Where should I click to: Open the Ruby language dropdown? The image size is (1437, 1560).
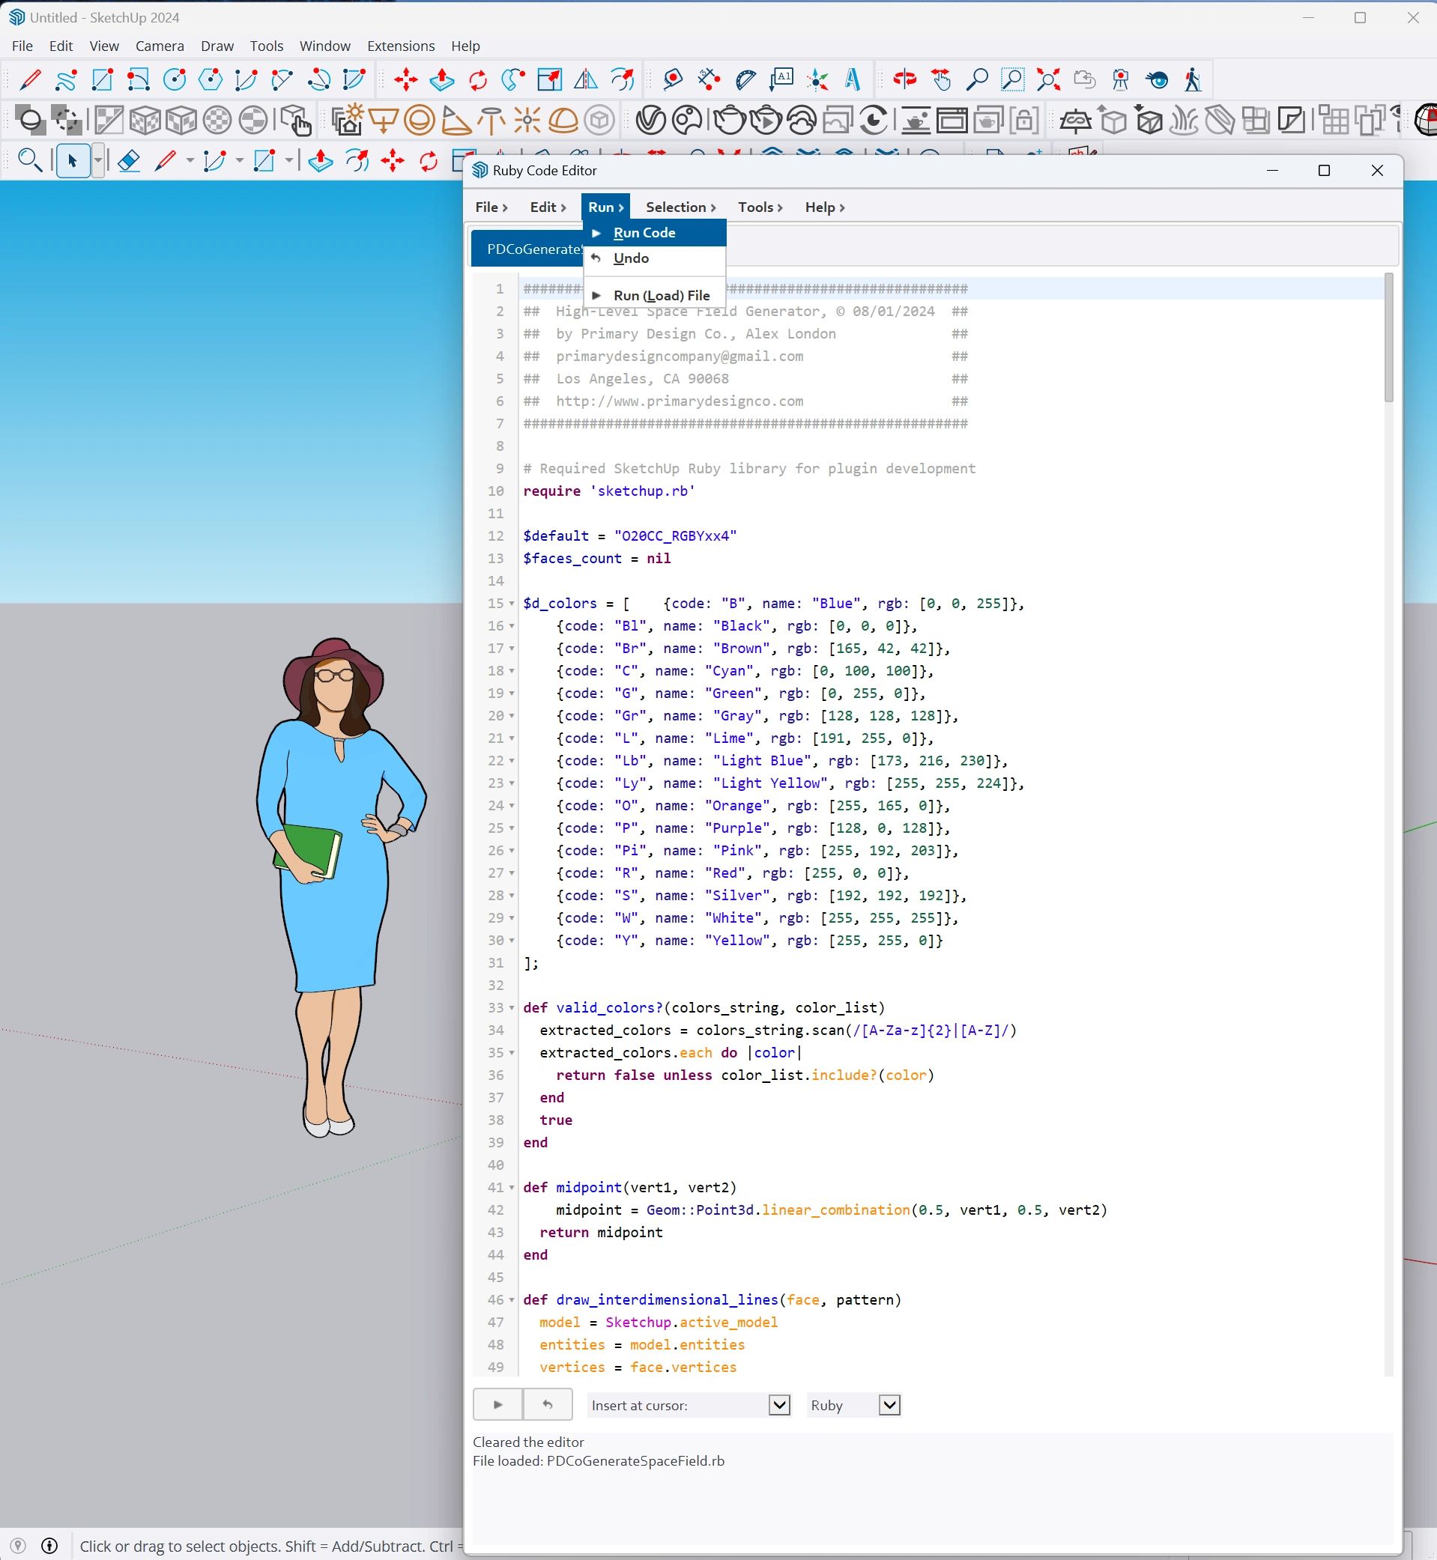point(889,1405)
